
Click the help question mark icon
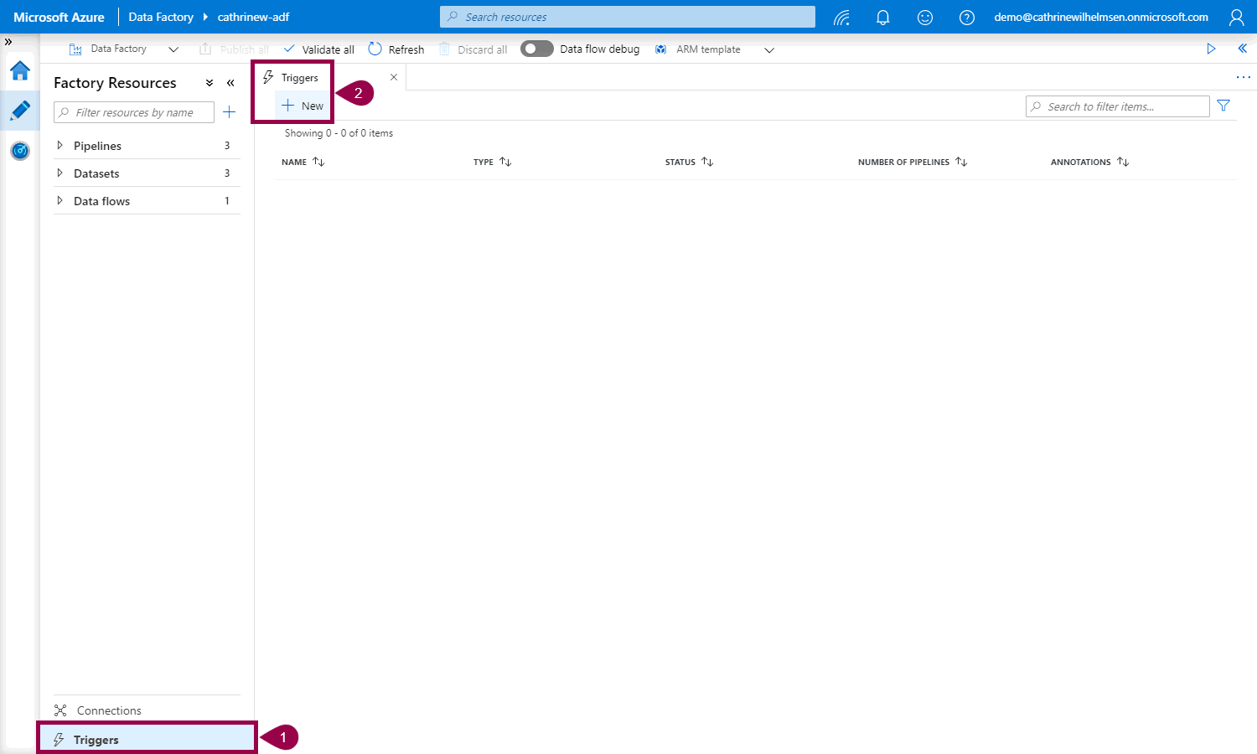tap(966, 18)
